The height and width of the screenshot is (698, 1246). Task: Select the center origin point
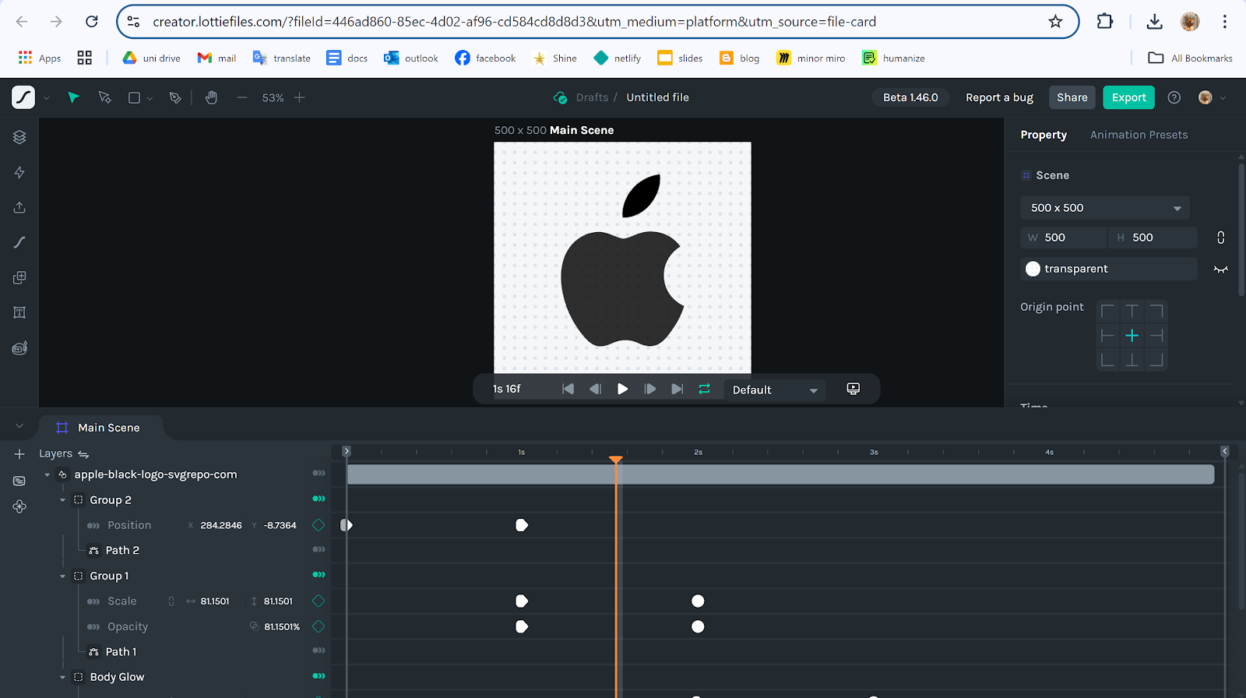pos(1132,336)
